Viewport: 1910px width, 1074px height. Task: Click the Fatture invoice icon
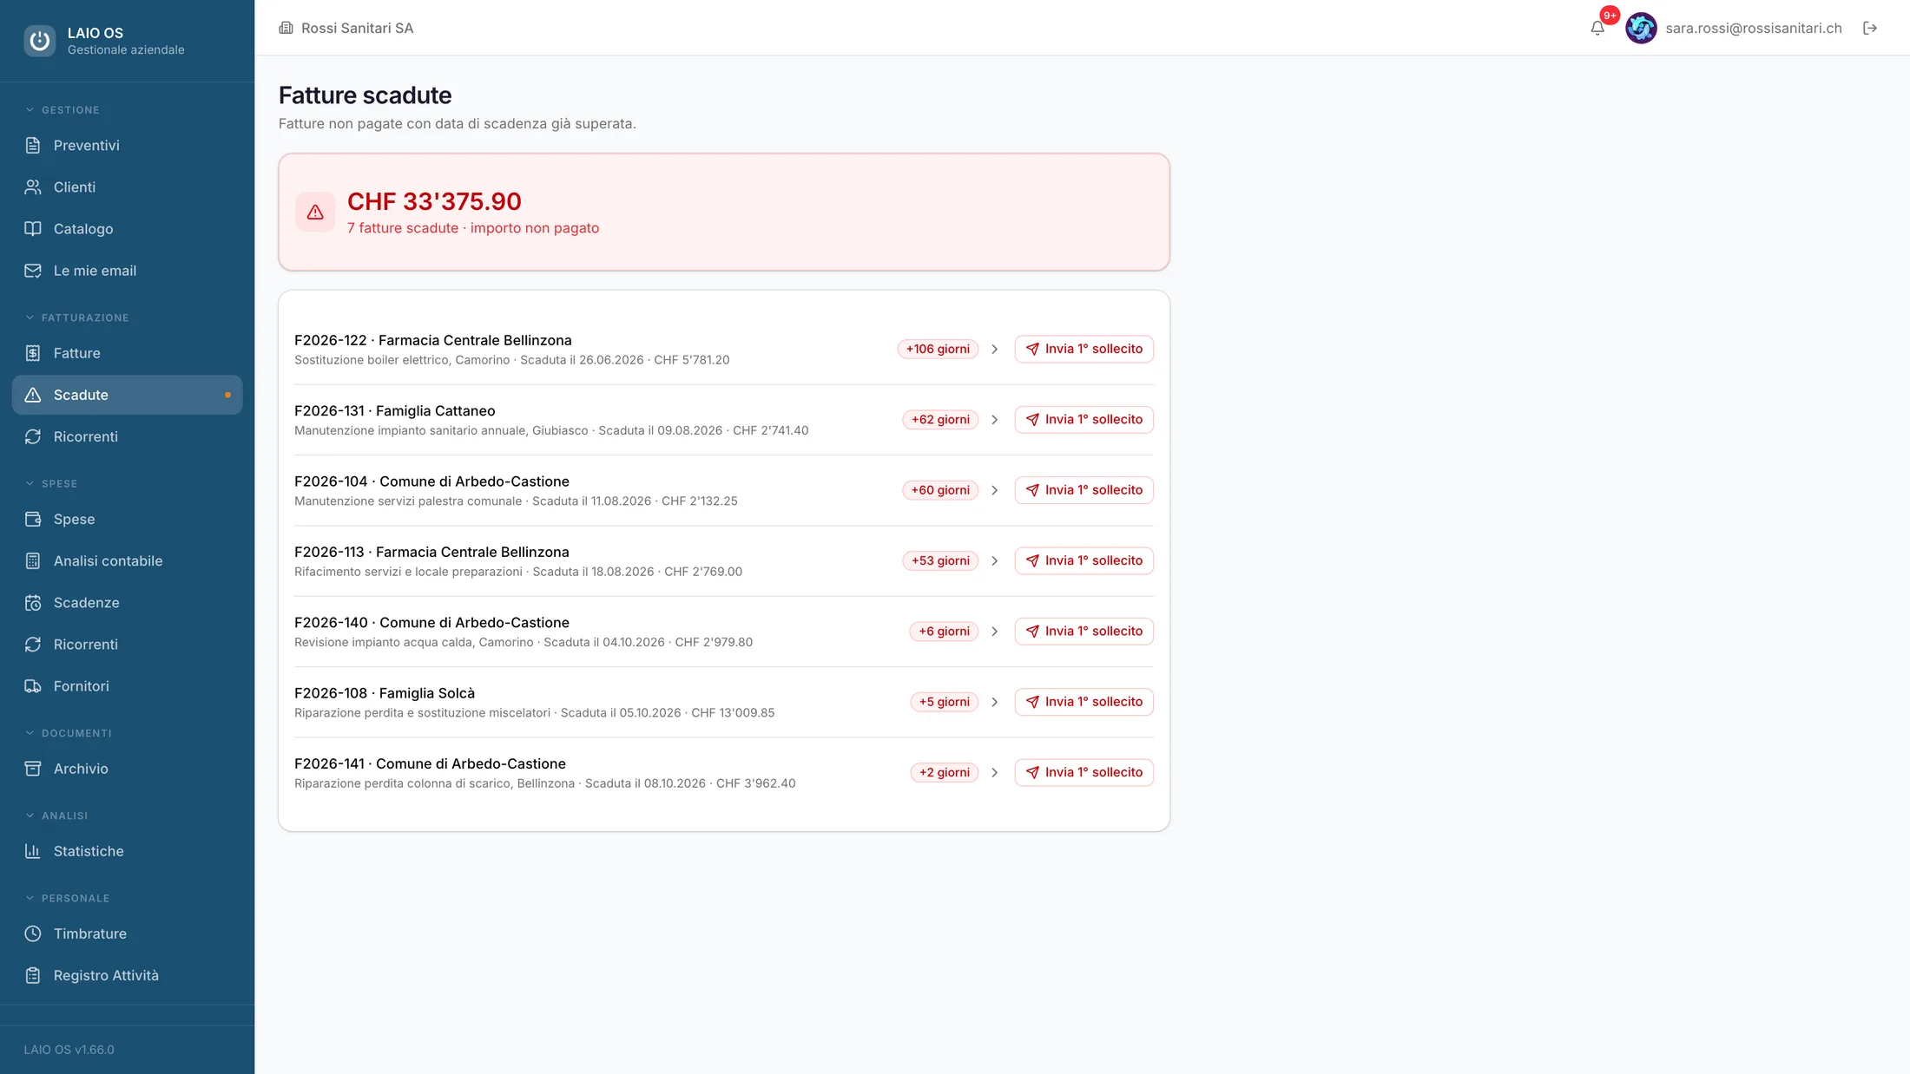33,353
